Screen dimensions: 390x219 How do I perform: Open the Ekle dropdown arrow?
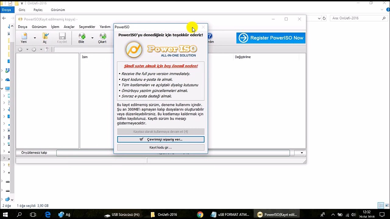[x=92, y=38]
